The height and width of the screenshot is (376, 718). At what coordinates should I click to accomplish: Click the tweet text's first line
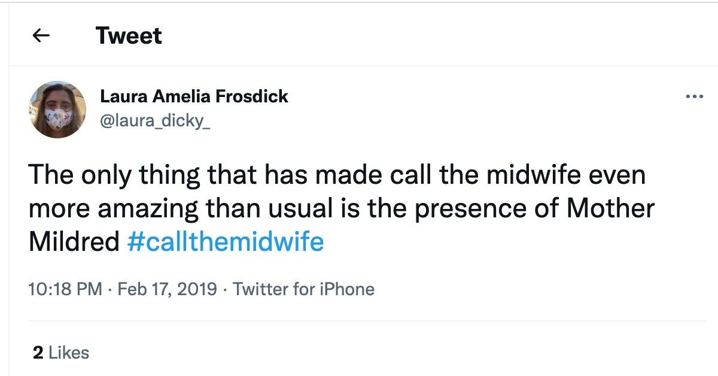(x=337, y=176)
